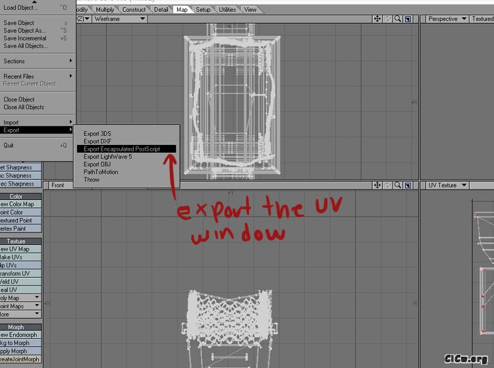This screenshot has width=494, height=368.
Task: Maximize the Front viewport with its corner icon
Action: tap(408, 186)
